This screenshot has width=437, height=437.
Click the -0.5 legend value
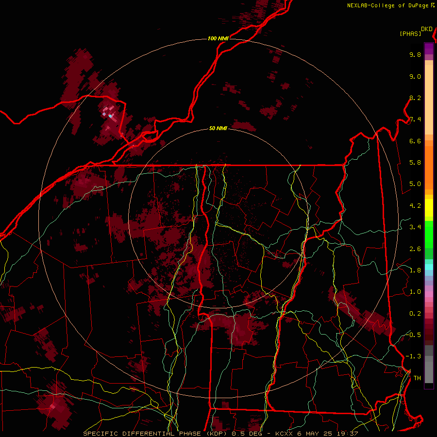coord(413,335)
